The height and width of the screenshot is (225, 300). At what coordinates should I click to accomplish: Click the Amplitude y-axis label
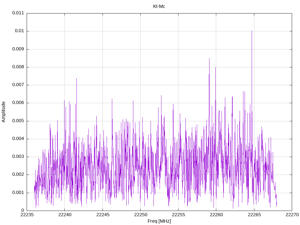(4, 112)
